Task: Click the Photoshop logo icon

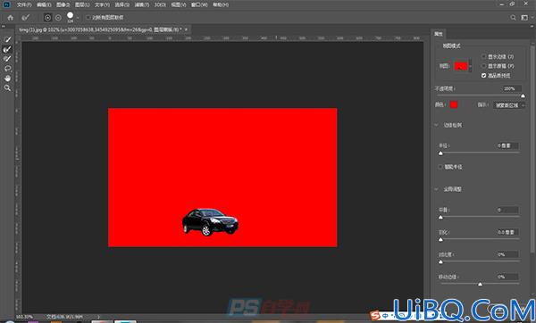Action: [7, 4]
